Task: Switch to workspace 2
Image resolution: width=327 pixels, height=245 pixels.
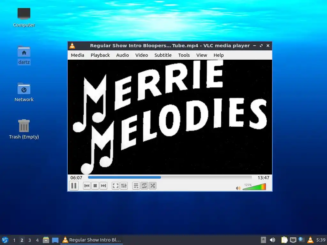Action: point(22,240)
